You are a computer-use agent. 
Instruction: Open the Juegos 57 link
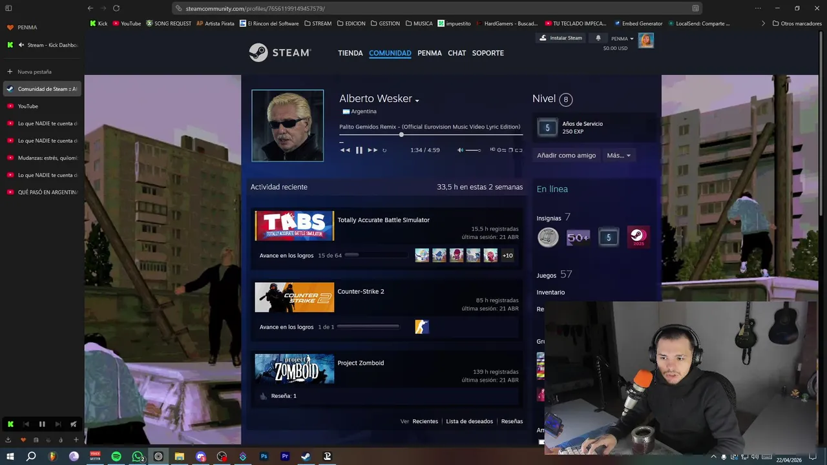554,274
